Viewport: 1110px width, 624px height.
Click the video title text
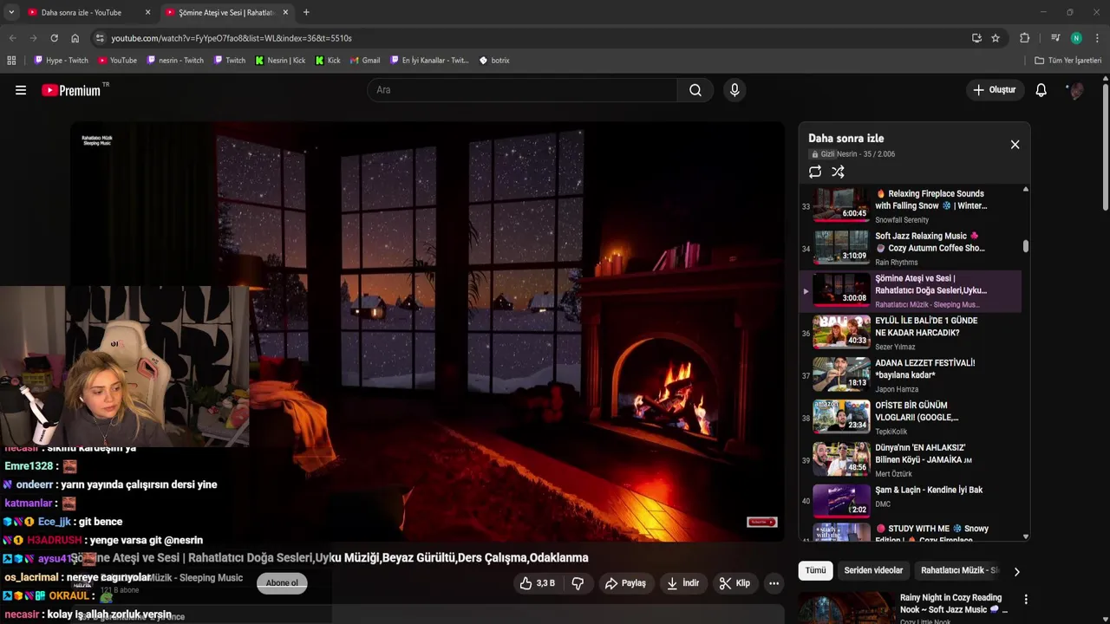pos(330,558)
